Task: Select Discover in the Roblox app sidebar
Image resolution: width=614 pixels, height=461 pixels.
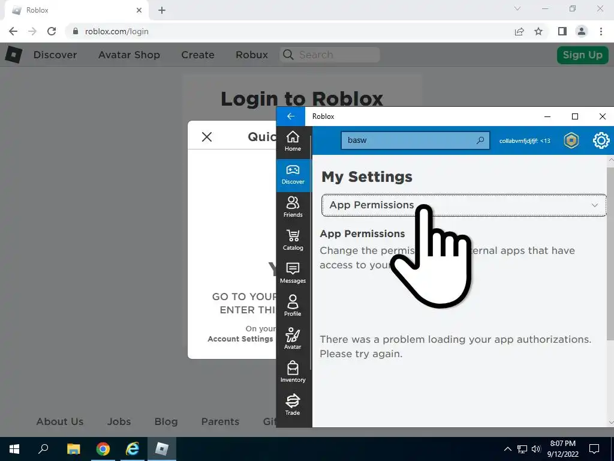Action: point(293,175)
